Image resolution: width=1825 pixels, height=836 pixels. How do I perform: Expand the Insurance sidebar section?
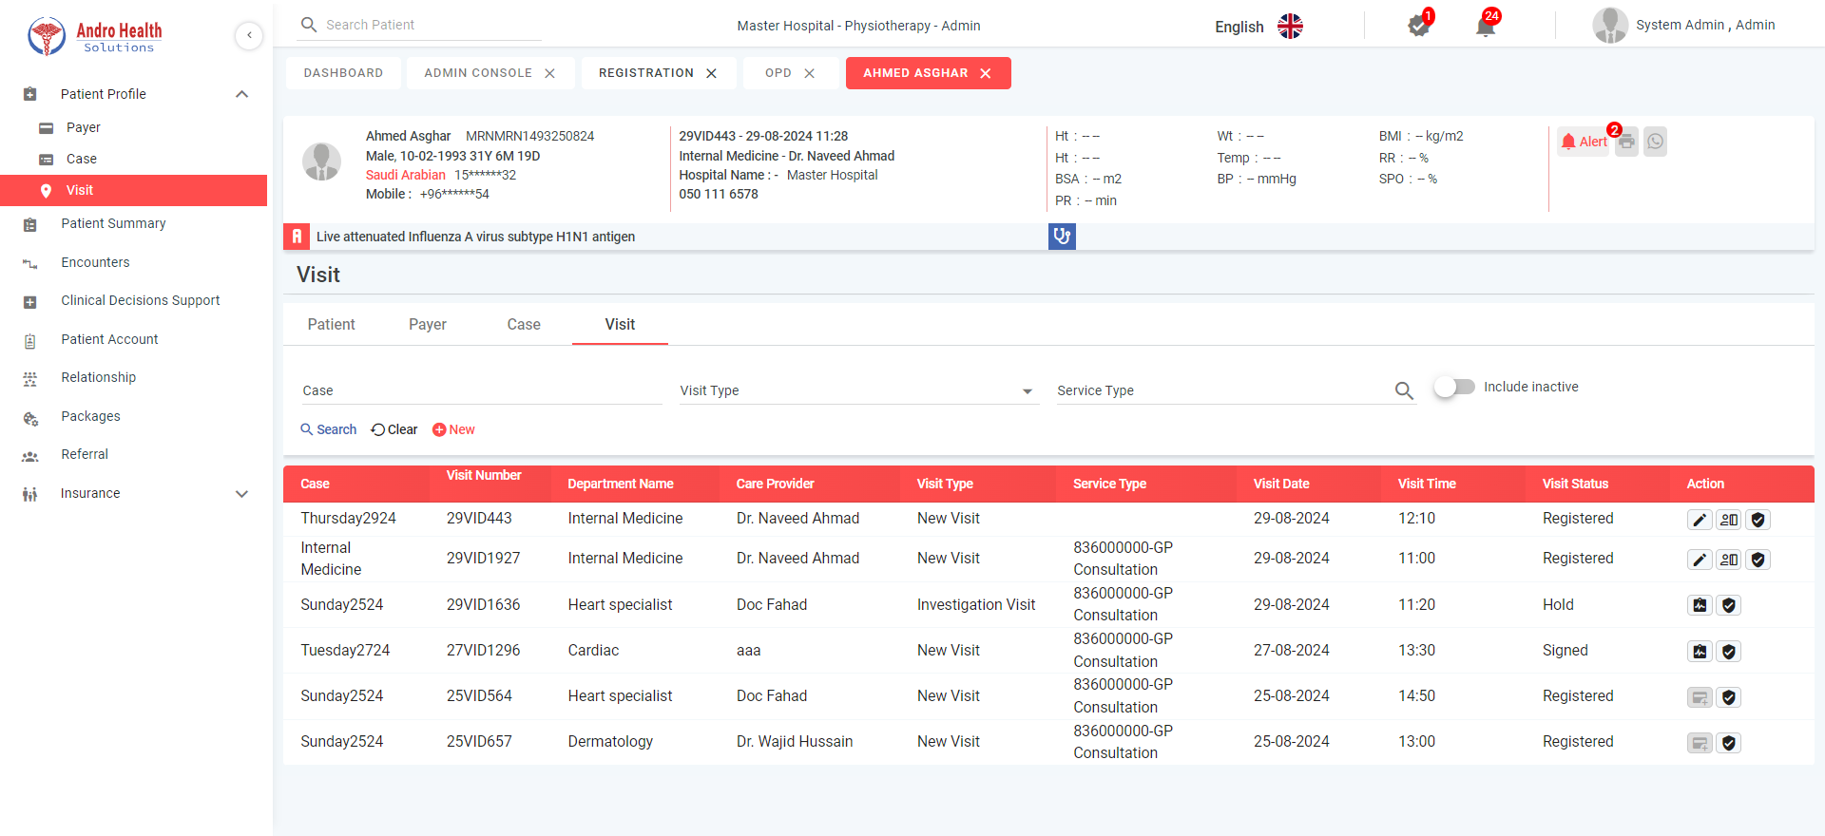(x=241, y=494)
